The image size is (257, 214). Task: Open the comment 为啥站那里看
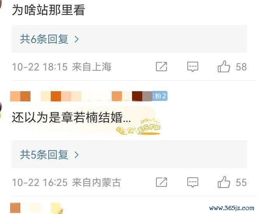[48, 10]
